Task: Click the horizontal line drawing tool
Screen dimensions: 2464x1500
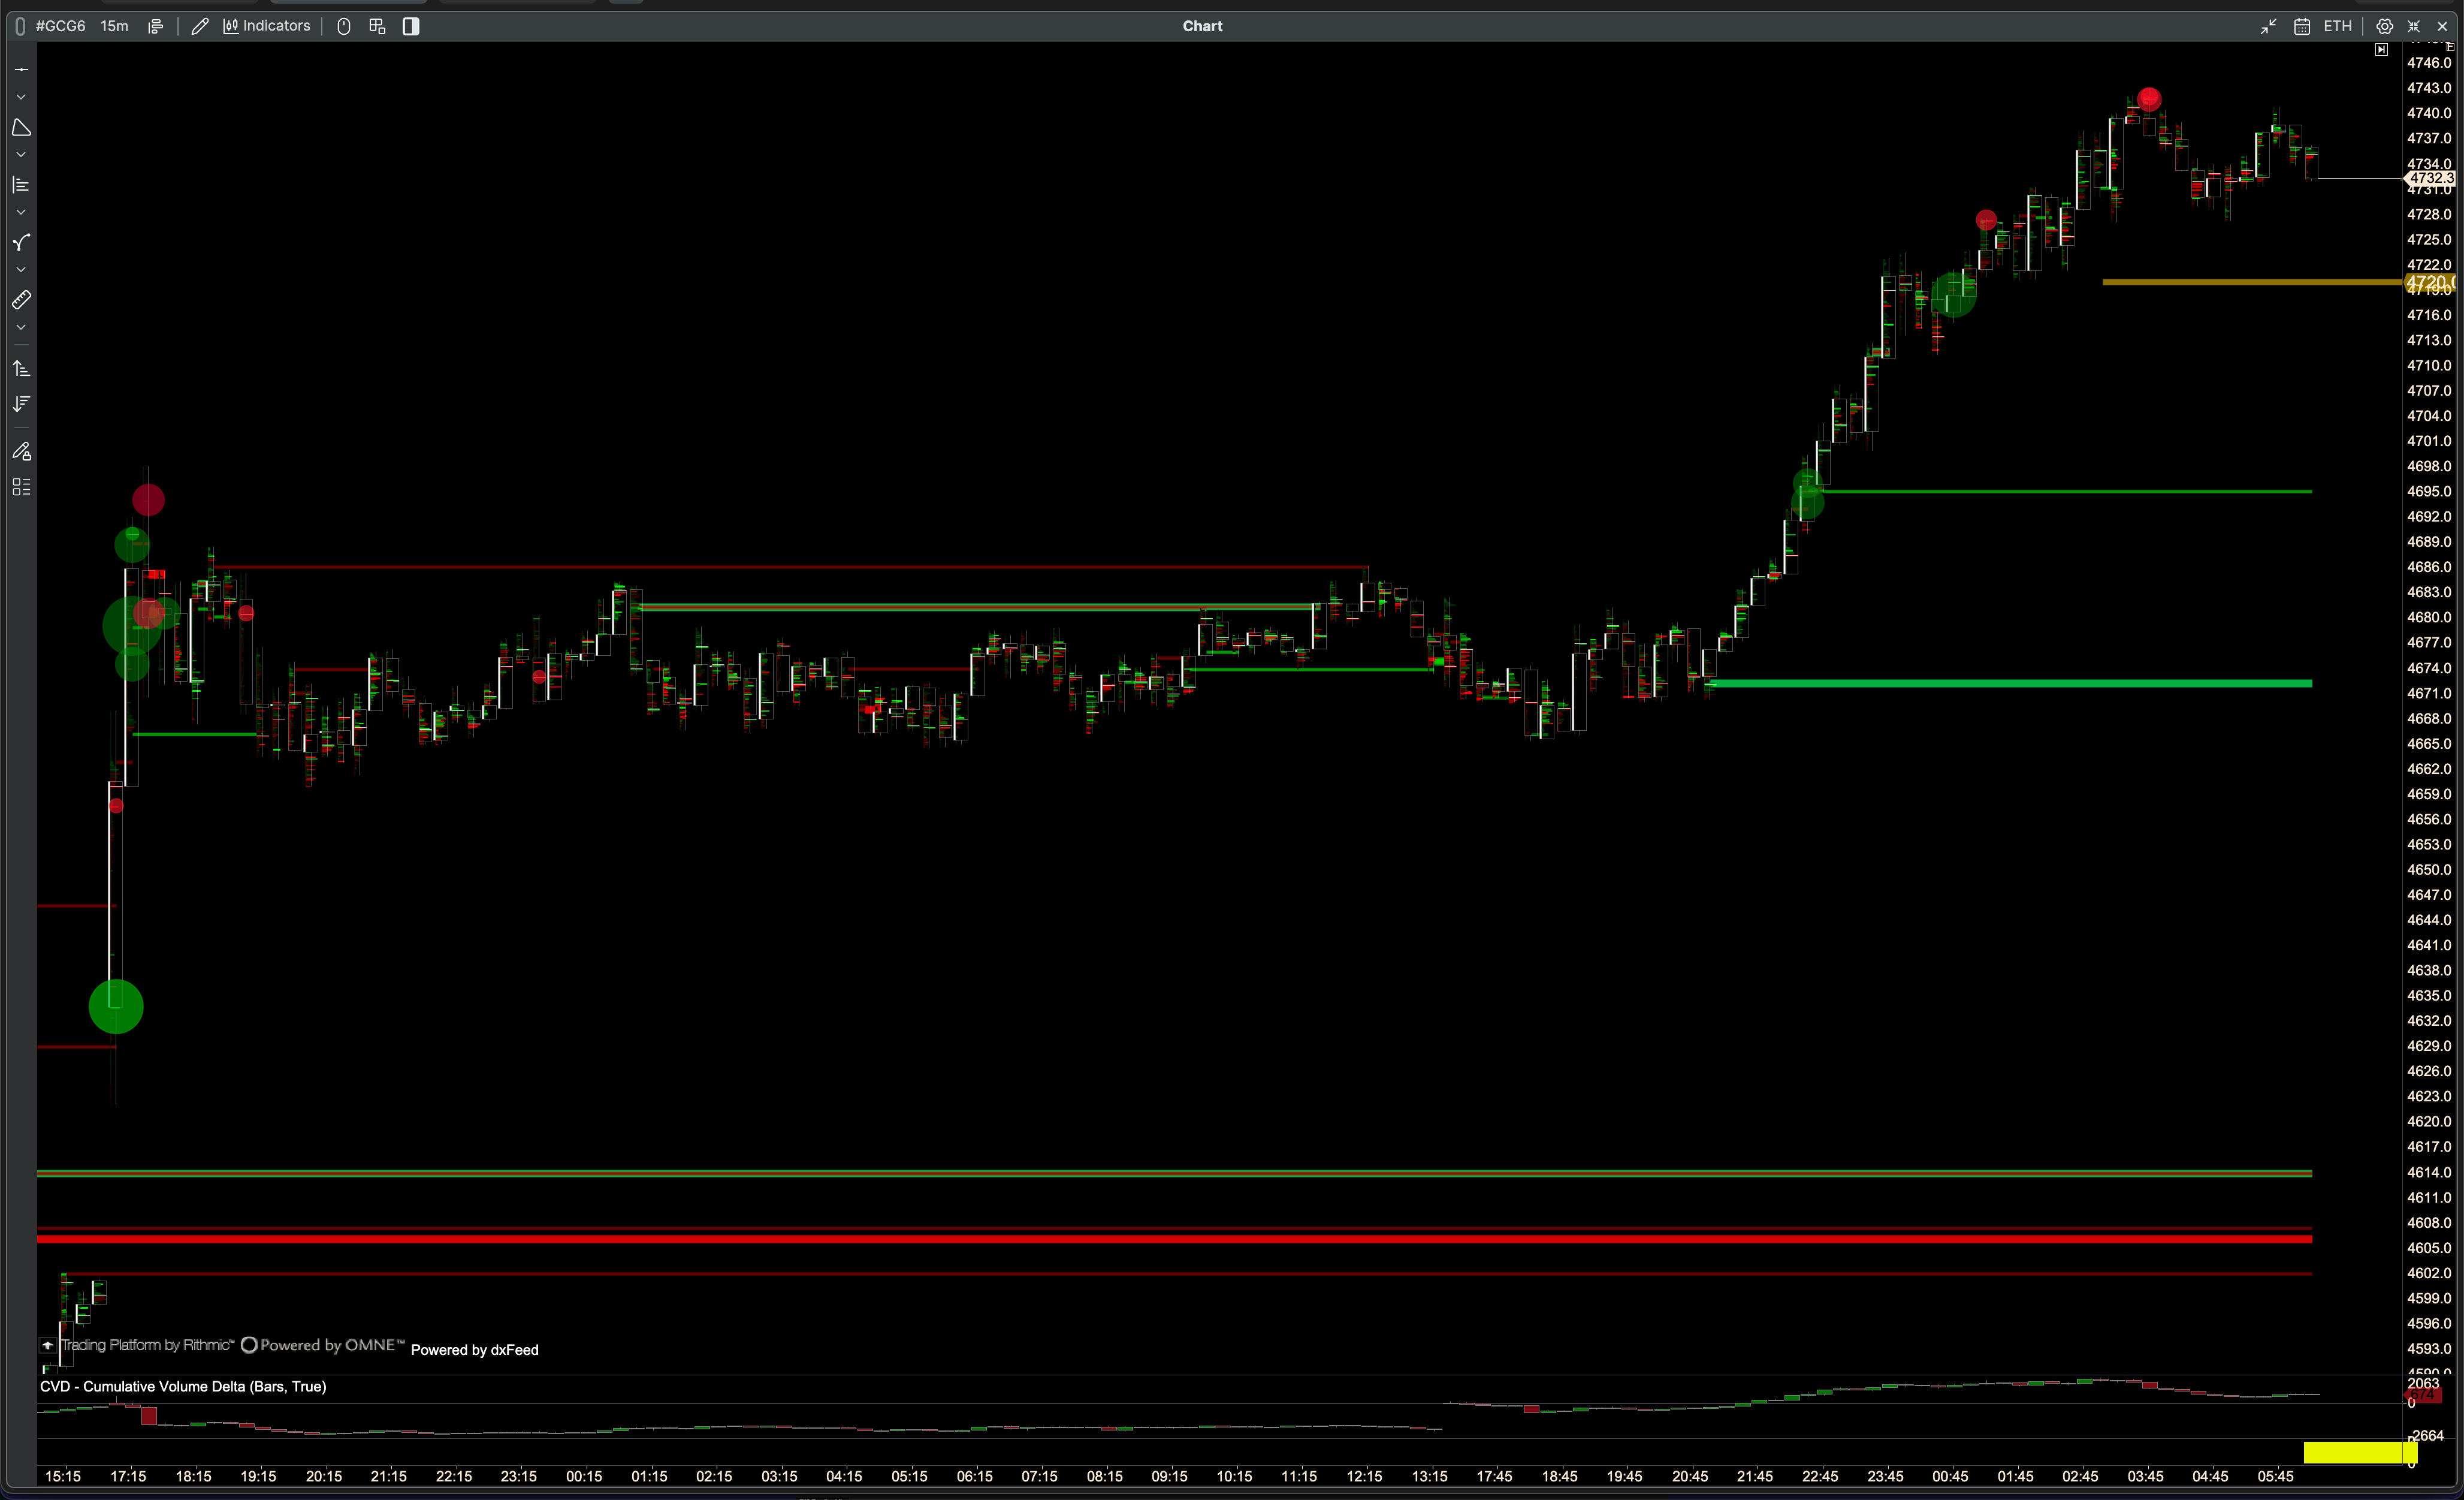Action: 21,70
